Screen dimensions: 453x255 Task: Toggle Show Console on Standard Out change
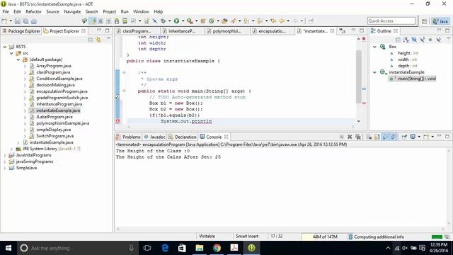pyautogui.click(x=385, y=137)
